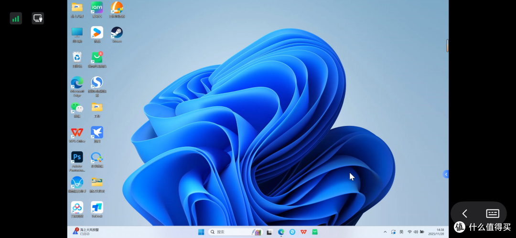Click the Windows Start button
The image size is (516, 238).
201,232
